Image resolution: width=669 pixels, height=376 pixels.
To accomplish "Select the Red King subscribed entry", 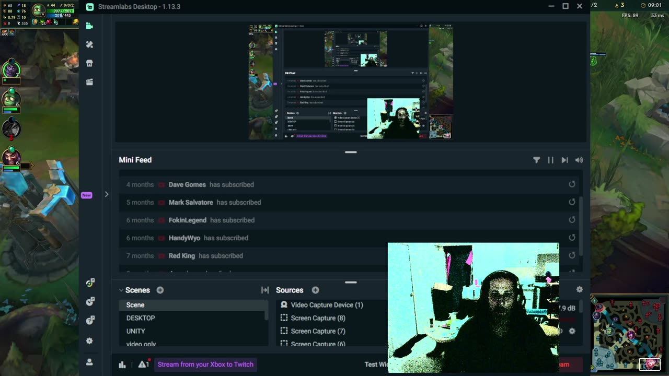I will point(349,255).
